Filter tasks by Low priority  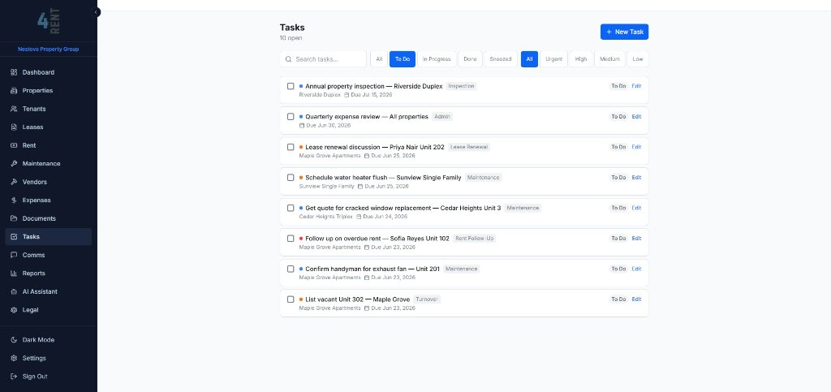tap(638, 59)
